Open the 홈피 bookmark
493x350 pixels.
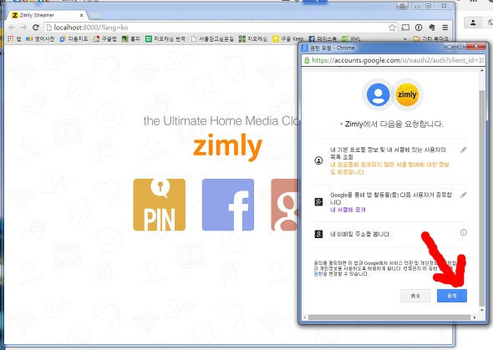pyautogui.click(x=131, y=38)
